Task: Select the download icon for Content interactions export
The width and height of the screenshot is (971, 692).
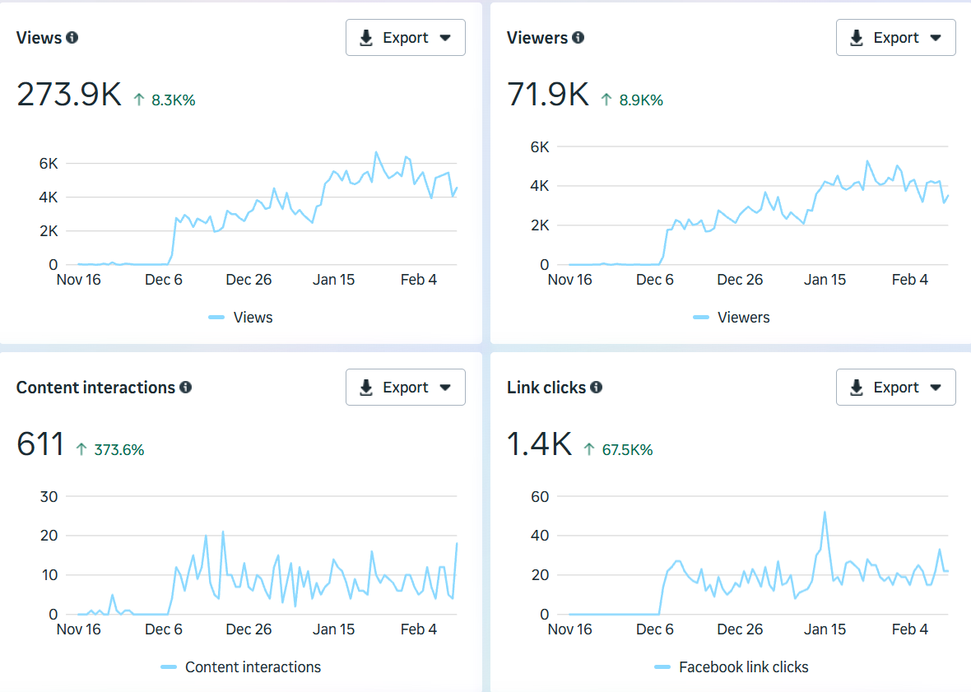Action: pyautogui.click(x=365, y=387)
